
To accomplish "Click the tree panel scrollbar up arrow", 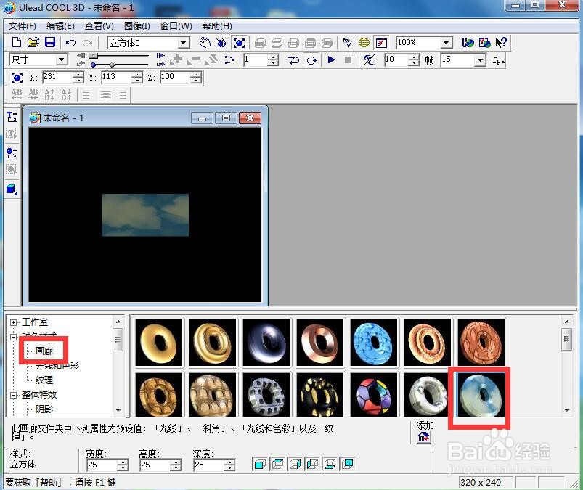I will pos(118,322).
